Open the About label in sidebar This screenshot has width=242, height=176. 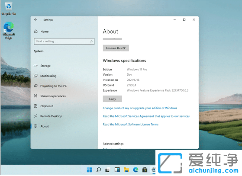pos(45,126)
